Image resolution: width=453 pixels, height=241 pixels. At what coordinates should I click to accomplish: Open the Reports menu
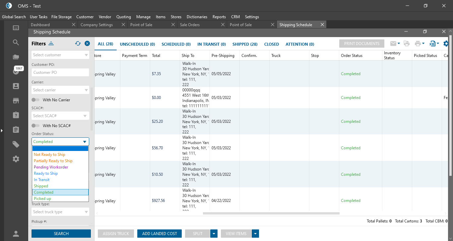[x=219, y=17]
